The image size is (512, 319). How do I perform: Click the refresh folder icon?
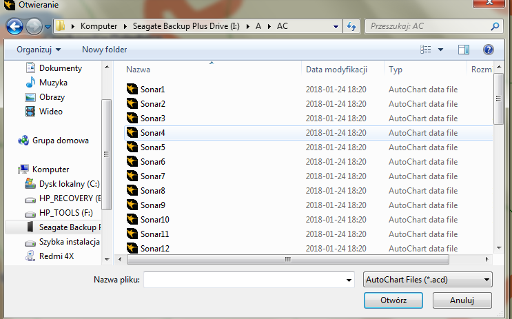click(x=351, y=26)
